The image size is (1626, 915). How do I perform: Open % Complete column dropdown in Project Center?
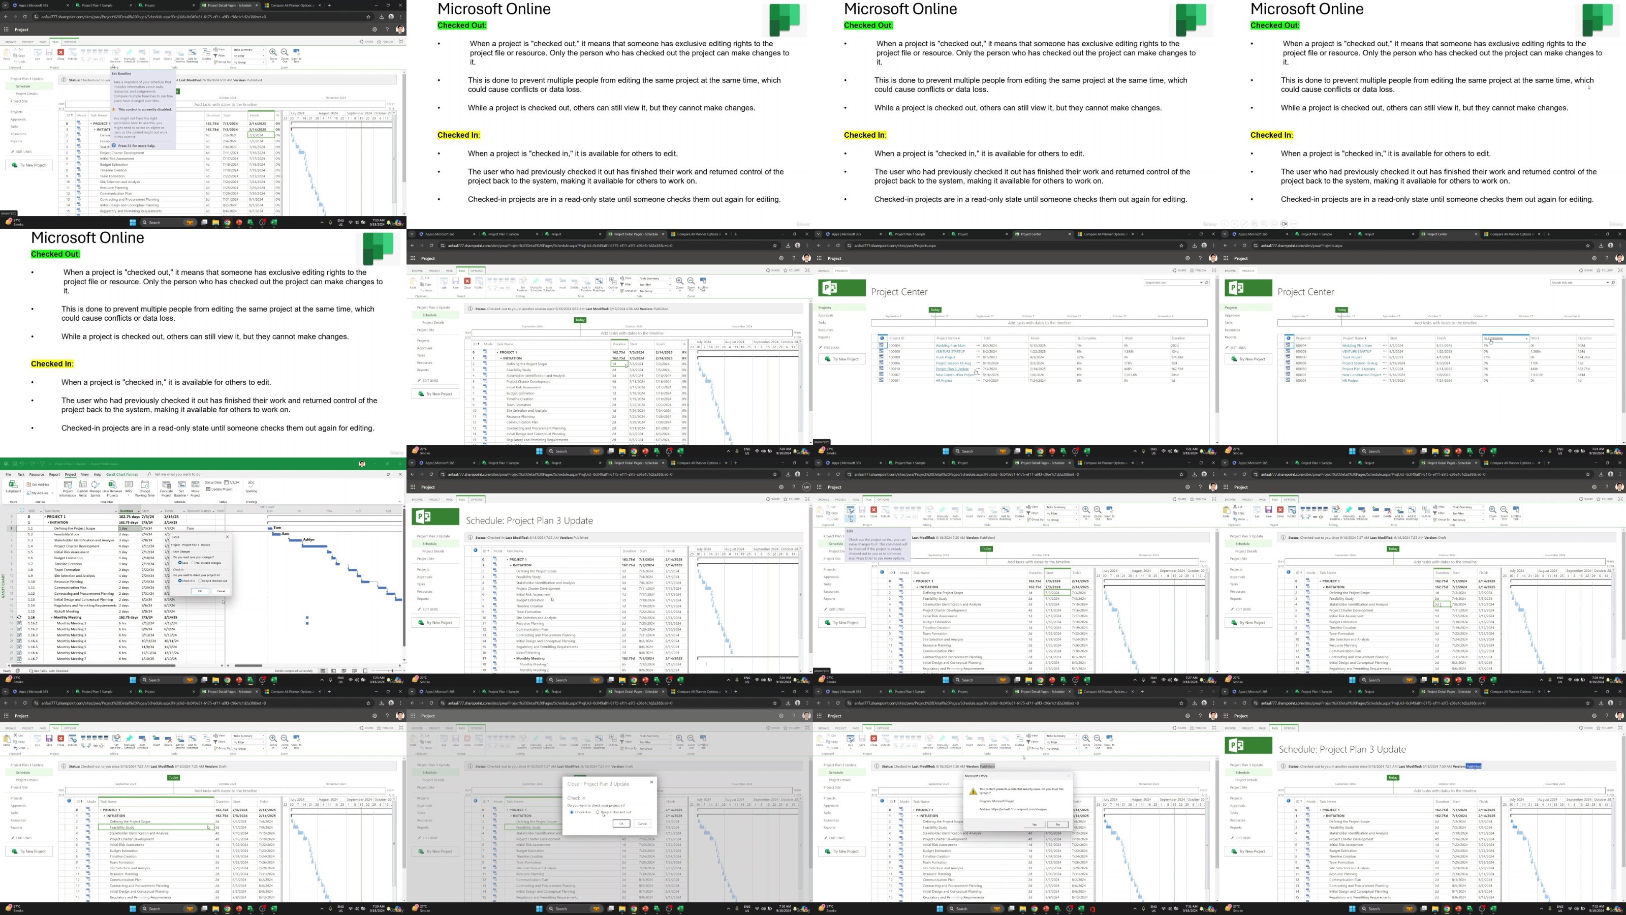pyautogui.click(x=1526, y=339)
